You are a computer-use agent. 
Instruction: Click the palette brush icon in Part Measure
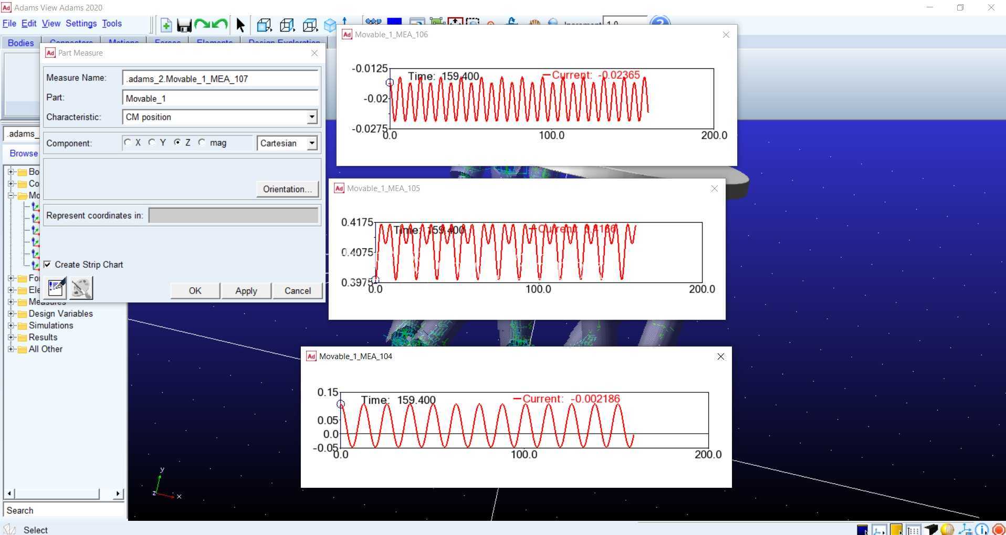click(x=81, y=288)
